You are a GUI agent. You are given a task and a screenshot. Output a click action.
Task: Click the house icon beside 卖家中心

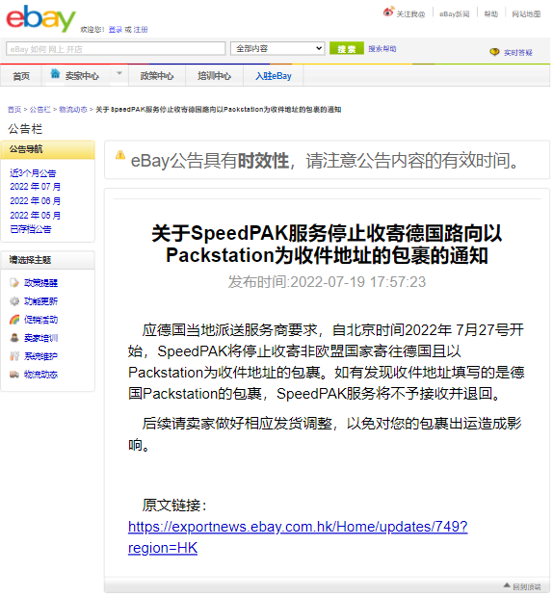point(55,74)
